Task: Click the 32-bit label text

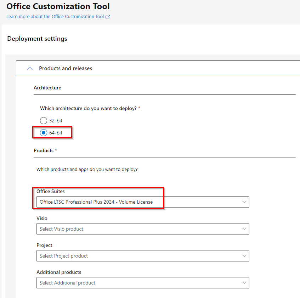Action: [56, 121]
